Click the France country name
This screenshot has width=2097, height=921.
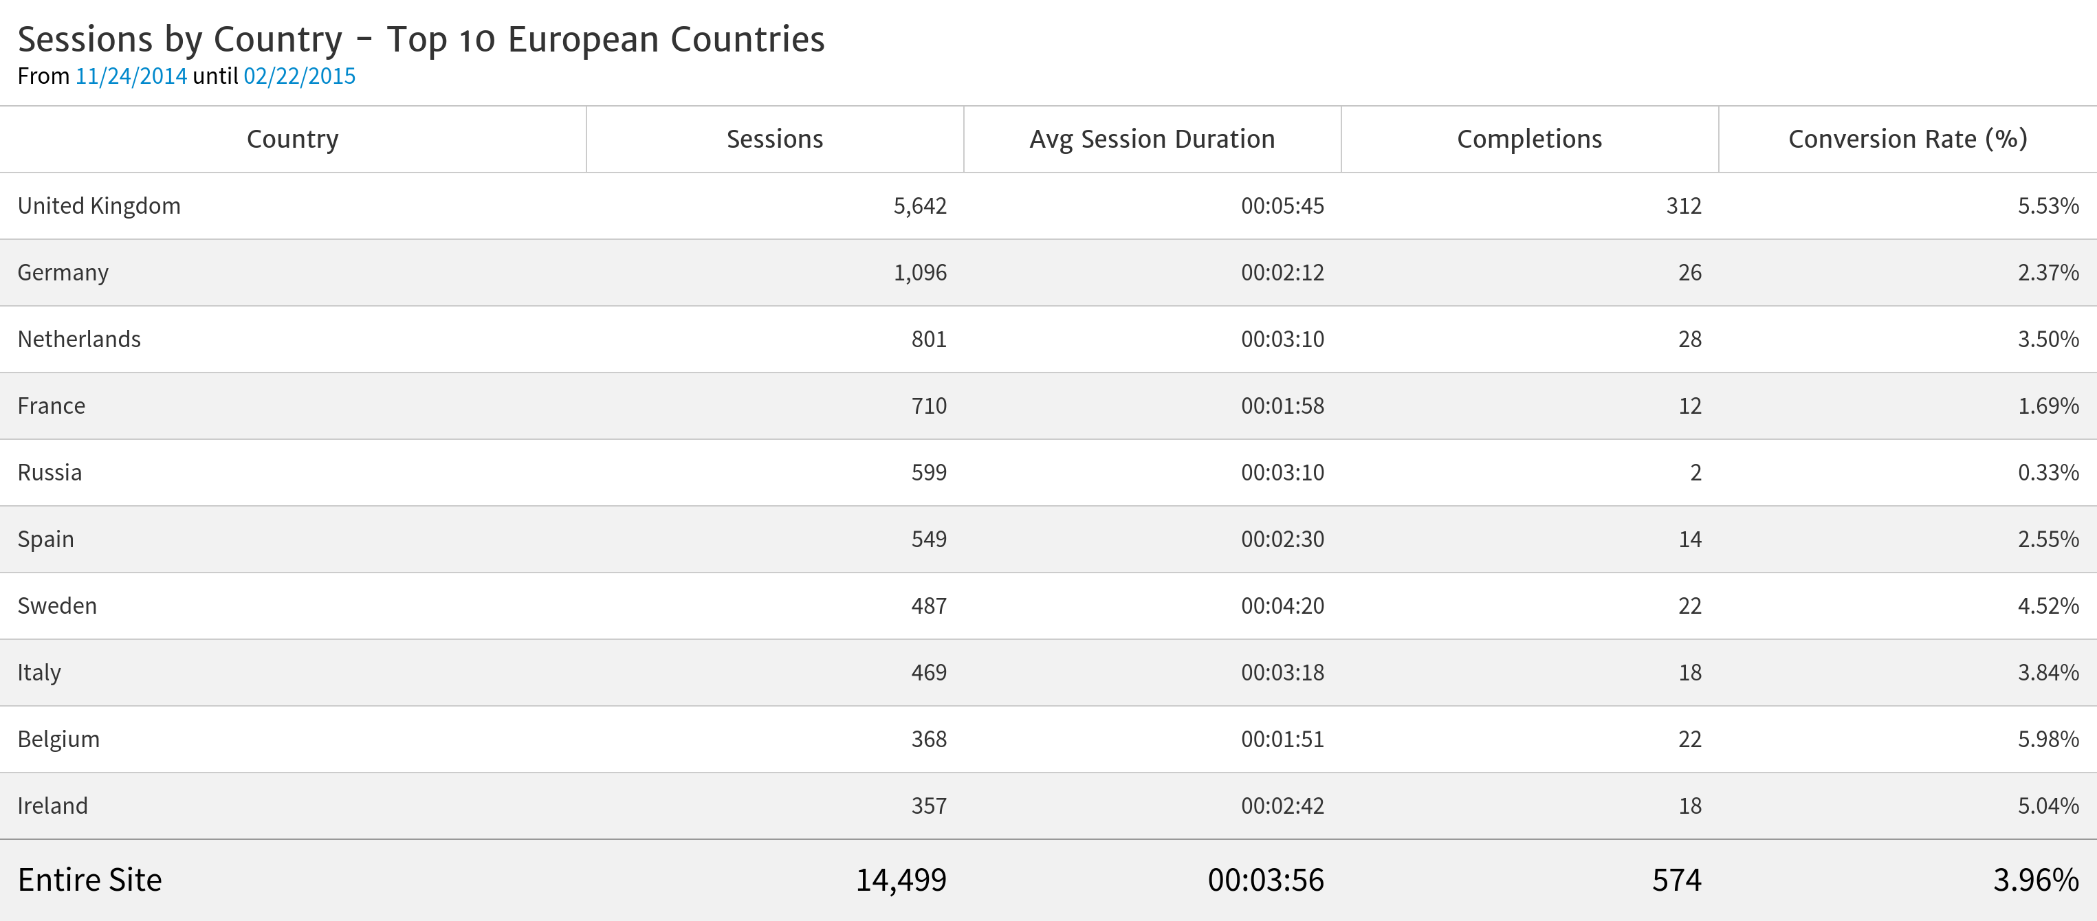click(52, 406)
